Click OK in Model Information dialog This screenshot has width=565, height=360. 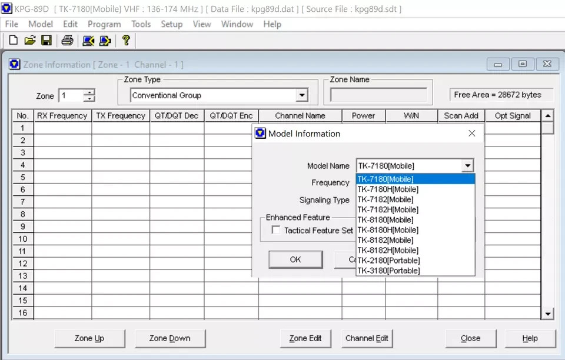(295, 259)
